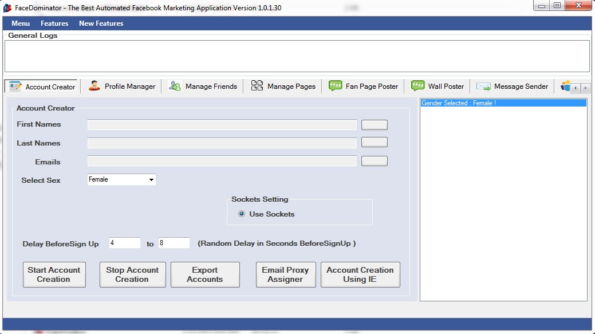Click inside the General Logs box
Screen dimensions: 595x334
(x=297, y=56)
